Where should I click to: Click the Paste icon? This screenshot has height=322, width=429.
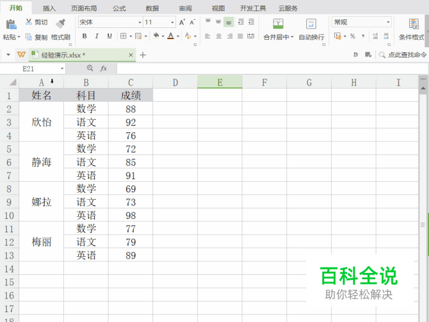click(x=11, y=24)
